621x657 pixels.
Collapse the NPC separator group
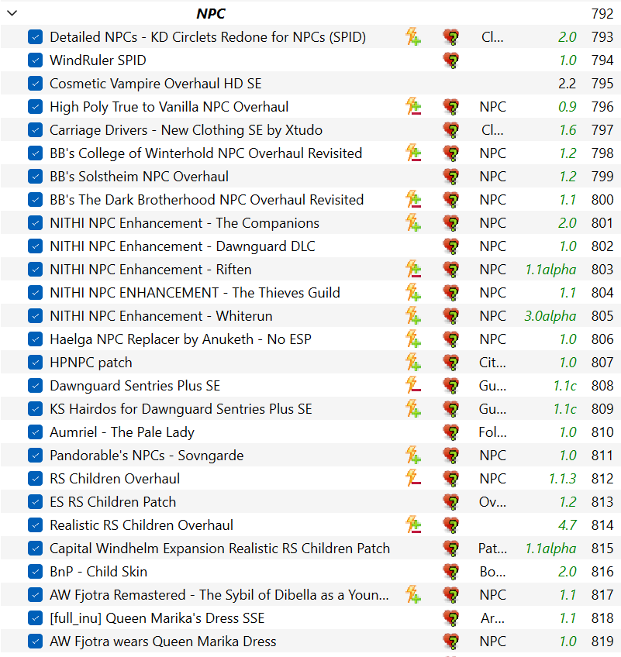tap(12, 13)
